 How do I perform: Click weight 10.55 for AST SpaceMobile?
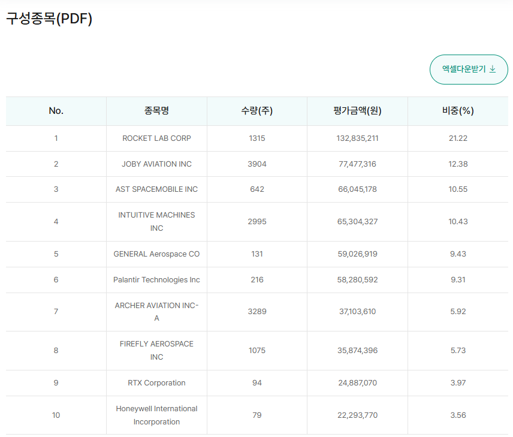click(x=458, y=189)
